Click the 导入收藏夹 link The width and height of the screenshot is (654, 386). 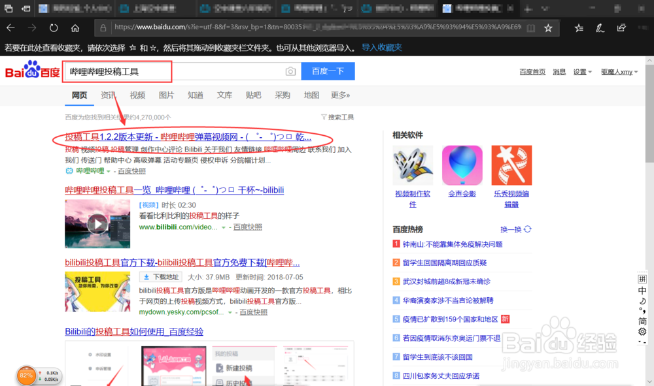tap(382, 48)
